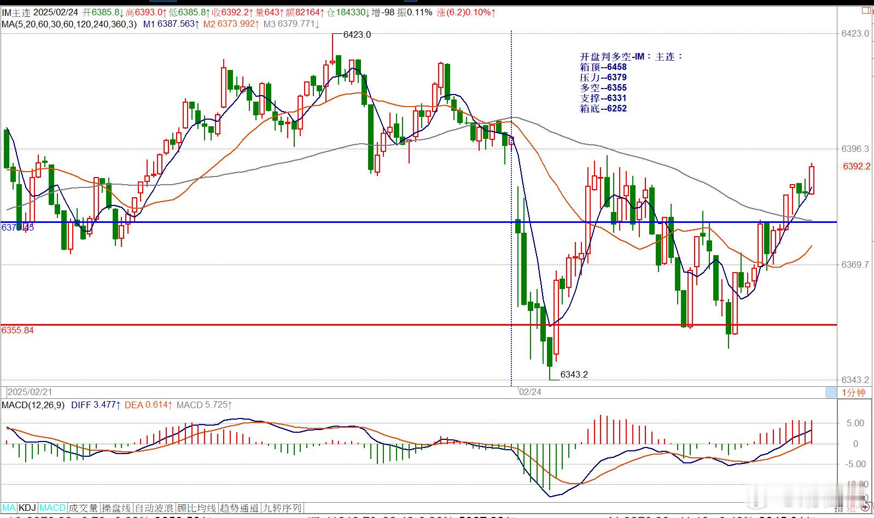Click the 多空--6355 annotation line

click(x=603, y=88)
